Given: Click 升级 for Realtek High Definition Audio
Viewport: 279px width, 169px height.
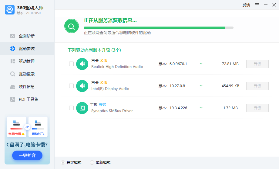Looking at the screenshot, I should click(x=257, y=64).
